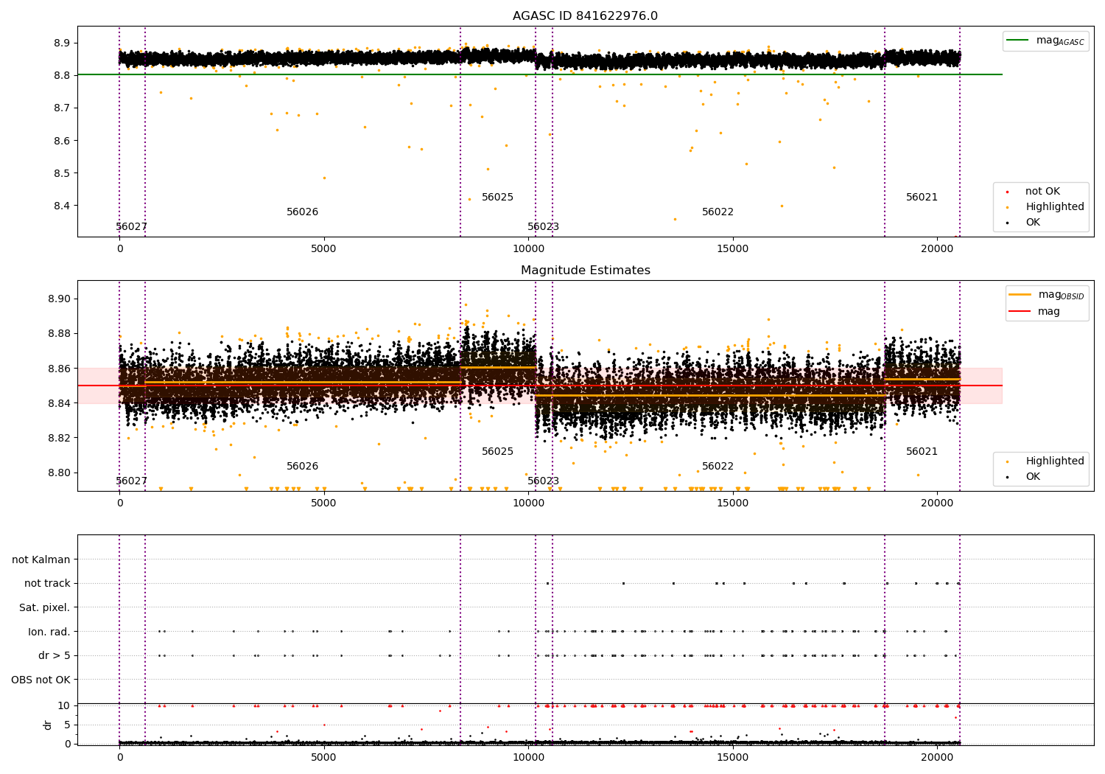Click the title "AGASC ID 841622976.0"
1105x774 pixels.
(585, 15)
